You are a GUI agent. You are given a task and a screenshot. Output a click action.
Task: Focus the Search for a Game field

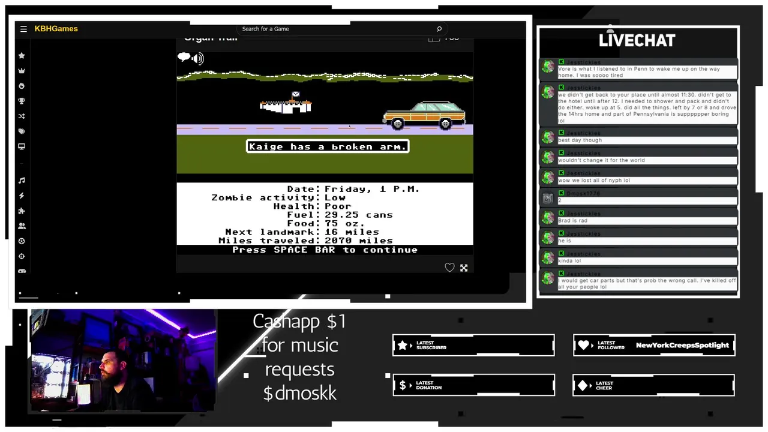(342, 29)
